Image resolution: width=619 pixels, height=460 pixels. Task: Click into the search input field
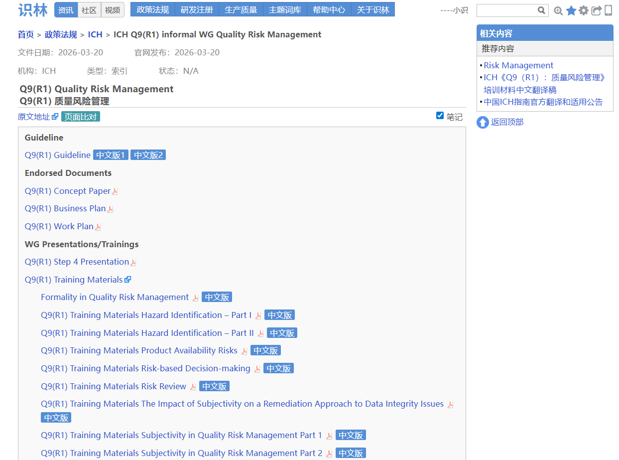(506, 10)
